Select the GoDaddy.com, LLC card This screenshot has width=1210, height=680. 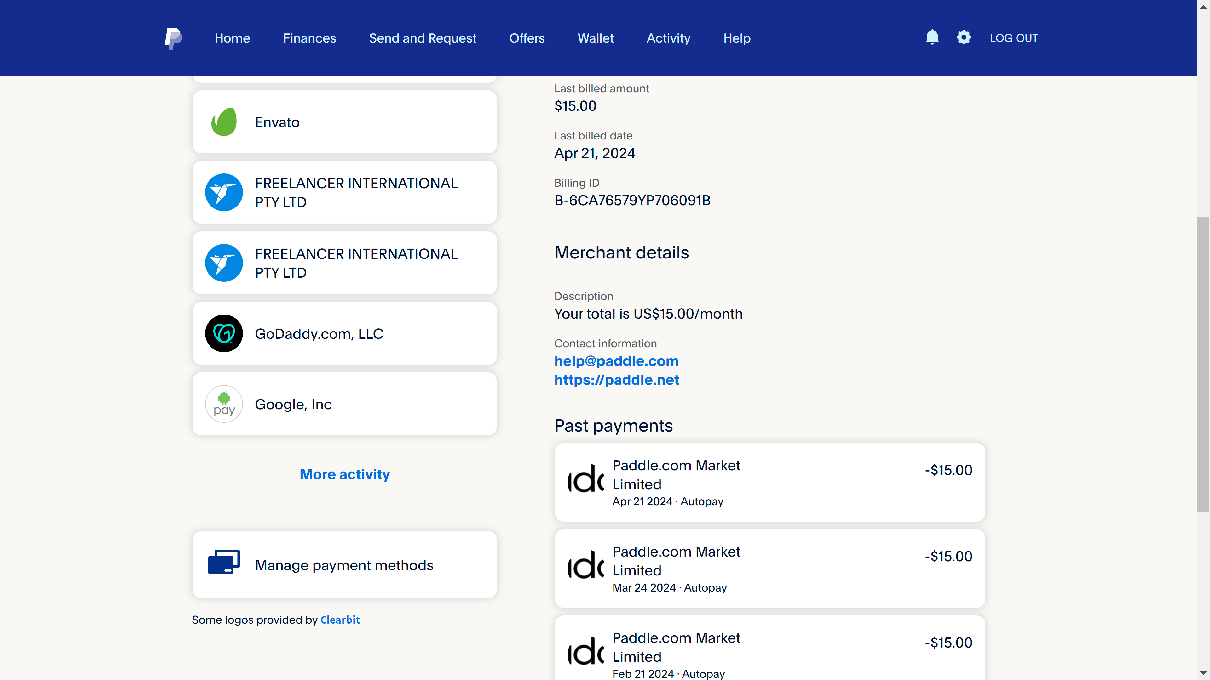tap(345, 333)
